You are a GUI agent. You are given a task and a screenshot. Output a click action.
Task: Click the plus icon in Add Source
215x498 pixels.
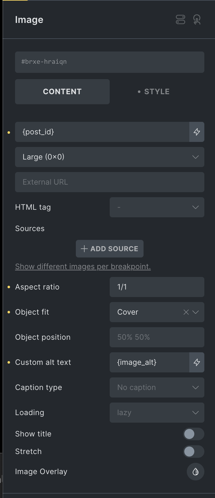pyautogui.click(x=84, y=249)
